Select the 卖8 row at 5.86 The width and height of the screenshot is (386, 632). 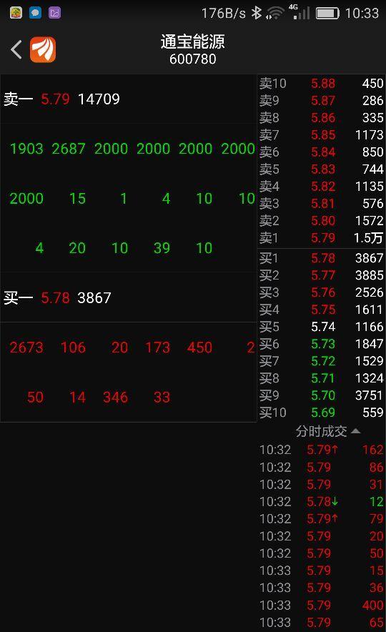321,118
